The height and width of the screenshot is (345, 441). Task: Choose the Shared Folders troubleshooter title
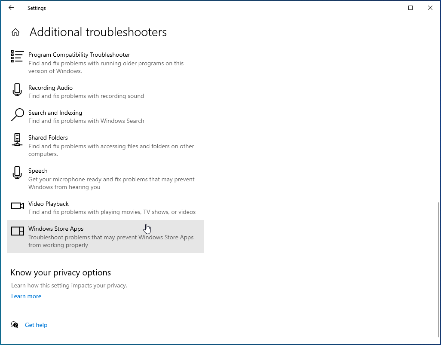point(48,137)
